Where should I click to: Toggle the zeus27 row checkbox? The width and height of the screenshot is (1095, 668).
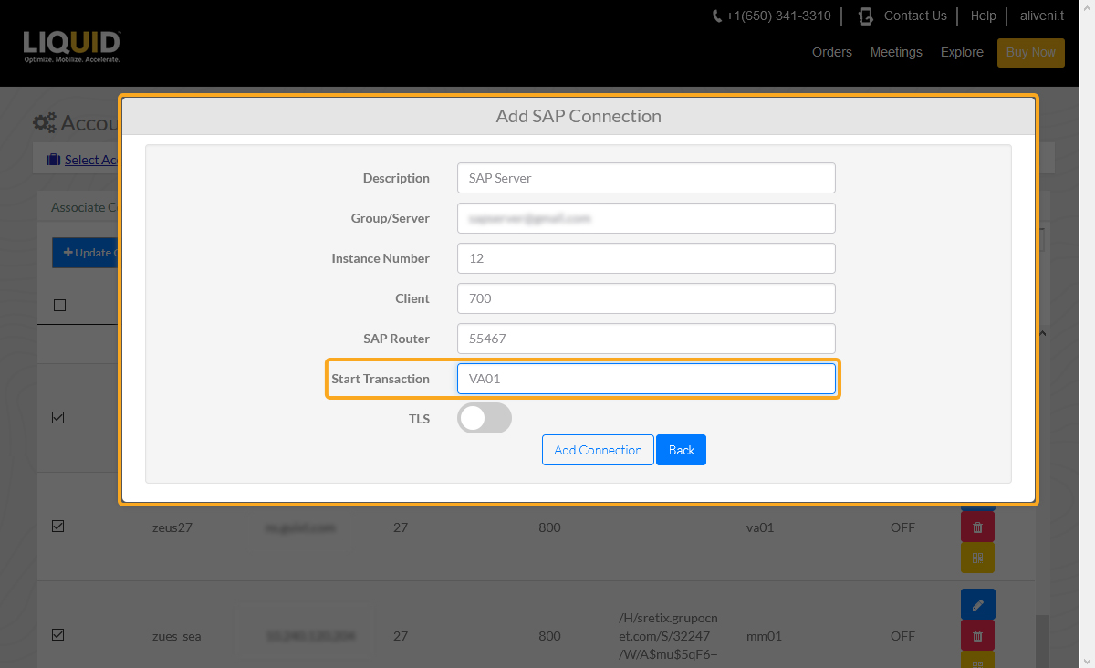point(58,527)
